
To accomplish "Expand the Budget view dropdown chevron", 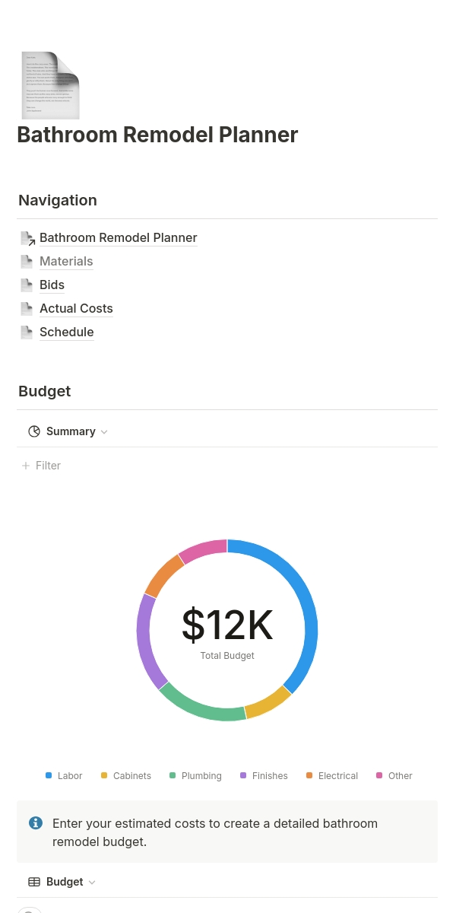I will (x=92, y=883).
